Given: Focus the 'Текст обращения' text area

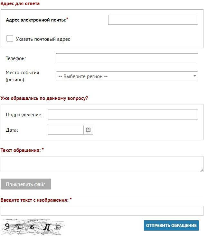Looking at the screenshot, I should pyautogui.click(x=102, y=164).
